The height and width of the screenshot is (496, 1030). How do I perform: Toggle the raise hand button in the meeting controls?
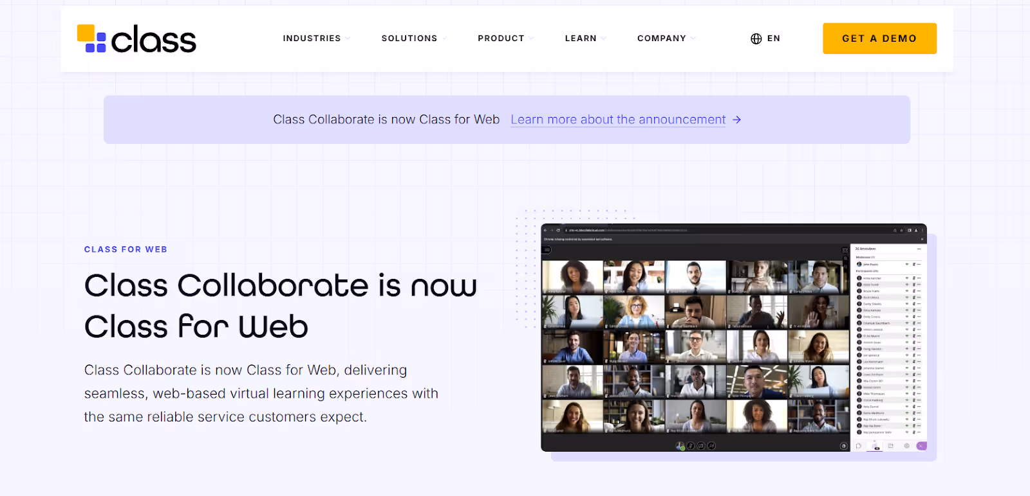point(711,445)
